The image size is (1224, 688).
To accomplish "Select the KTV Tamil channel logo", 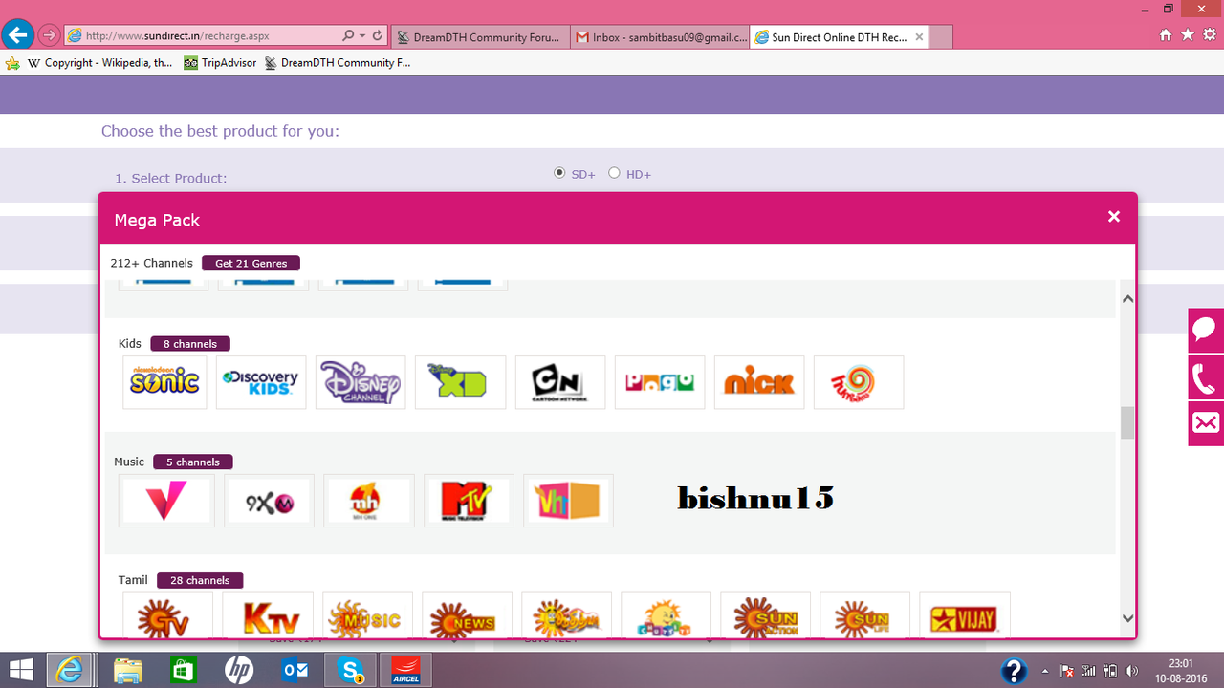I will click(x=268, y=614).
